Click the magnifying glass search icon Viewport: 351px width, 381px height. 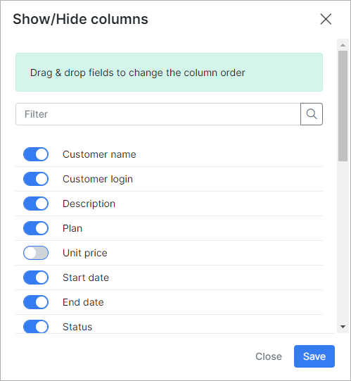(x=312, y=114)
